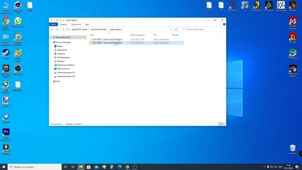
Task: Open Mail app from the taskbar
Action: click(96, 167)
